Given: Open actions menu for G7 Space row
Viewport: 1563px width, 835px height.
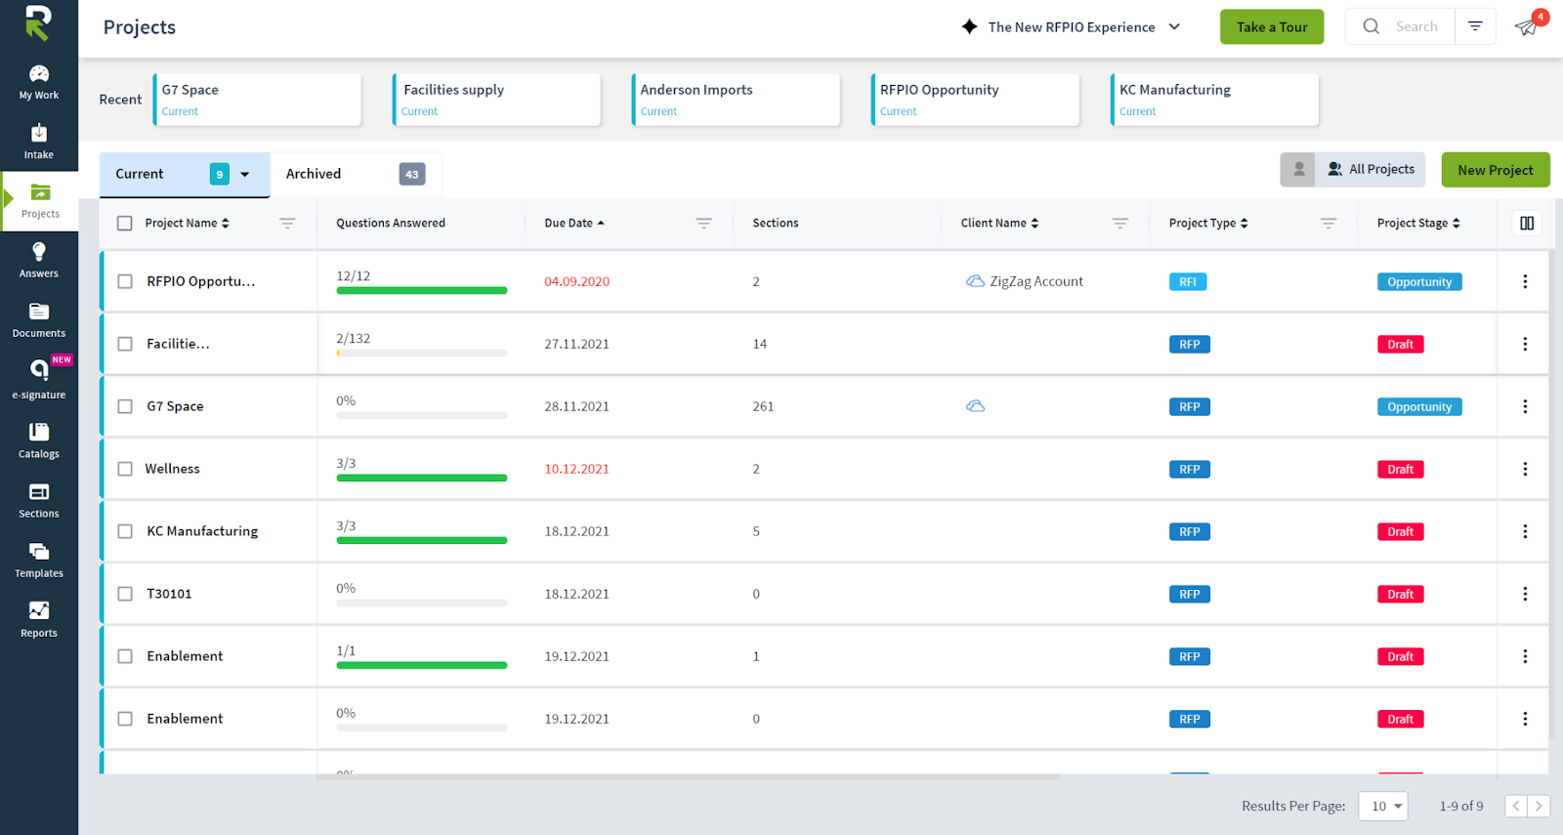Looking at the screenshot, I should (x=1525, y=406).
